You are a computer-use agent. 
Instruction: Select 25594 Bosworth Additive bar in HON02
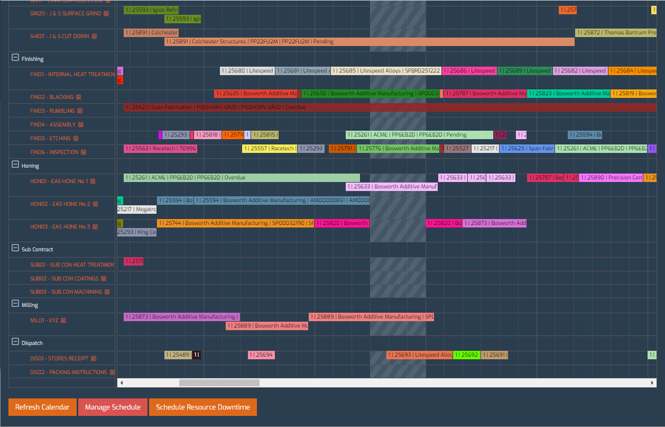pyautogui.click(x=282, y=200)
